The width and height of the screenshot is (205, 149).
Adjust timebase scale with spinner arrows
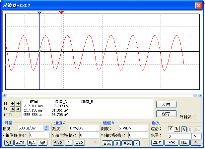46,128
